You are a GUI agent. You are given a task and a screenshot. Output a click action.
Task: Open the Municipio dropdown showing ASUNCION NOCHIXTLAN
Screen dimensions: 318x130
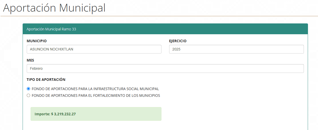click(94, 49)
